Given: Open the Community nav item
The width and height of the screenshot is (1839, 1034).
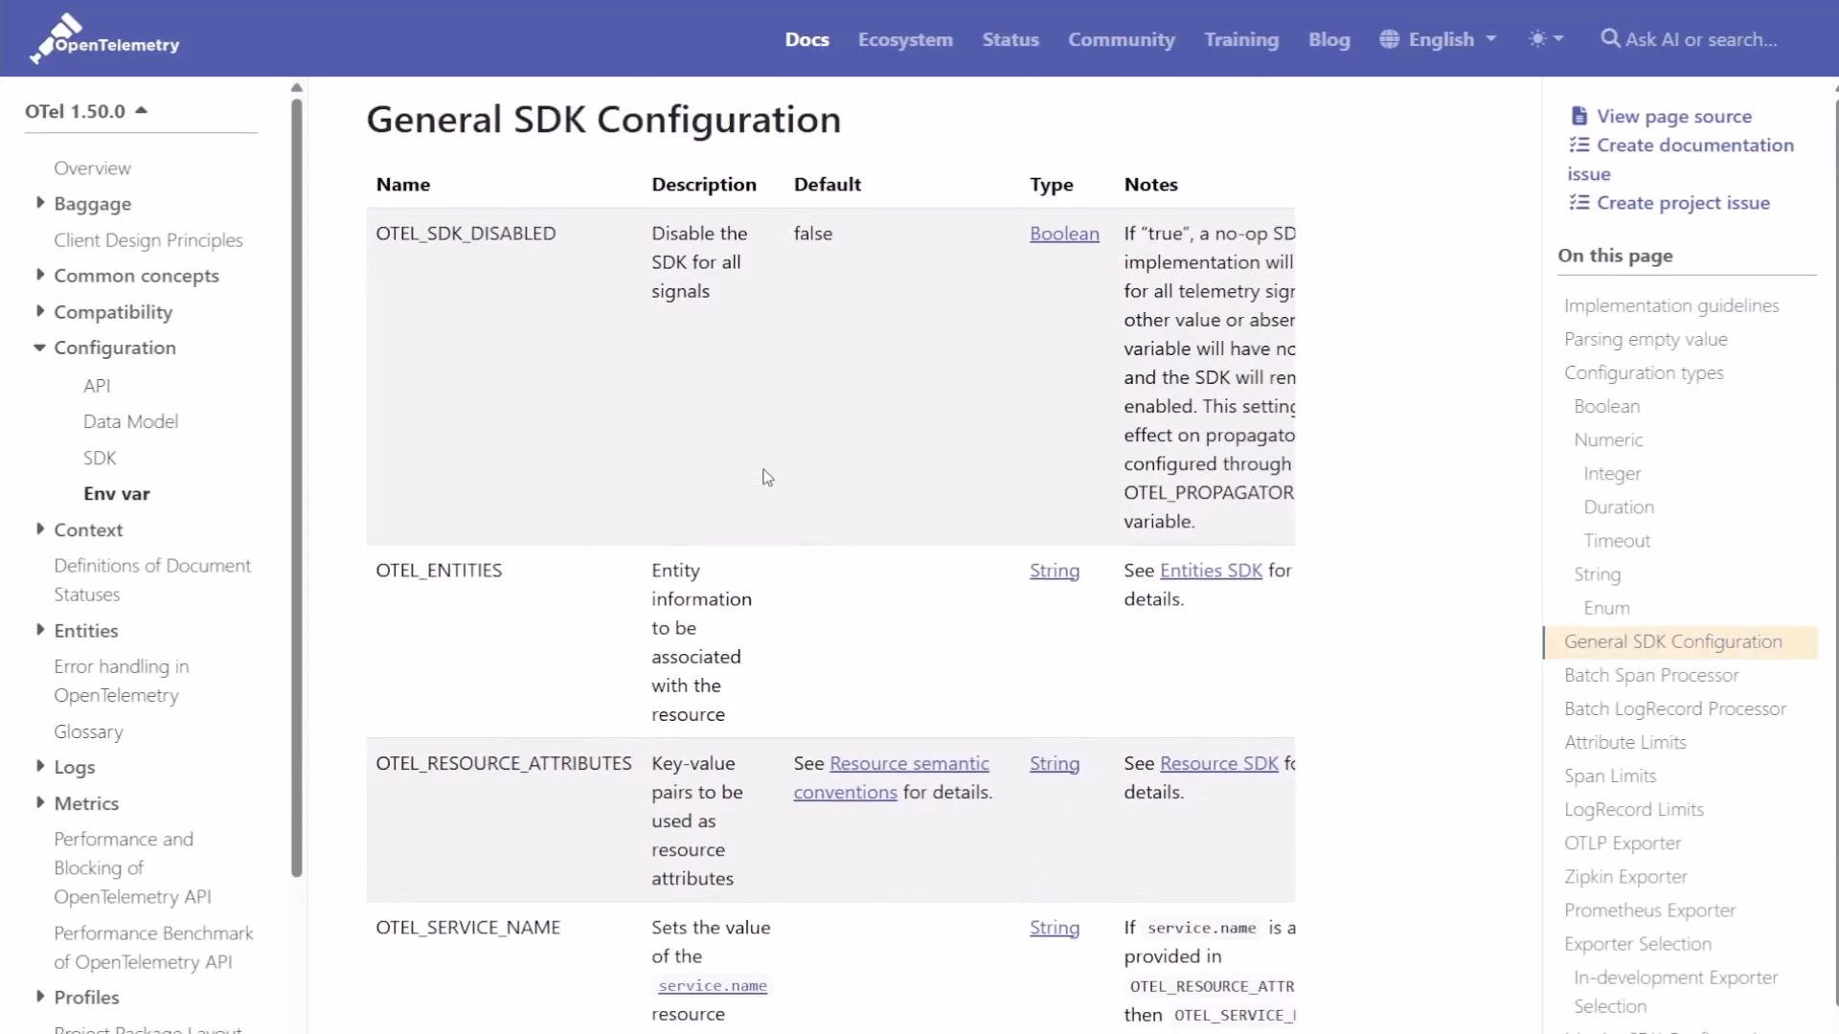Looking at the screenshot, I should [1122, 39].
